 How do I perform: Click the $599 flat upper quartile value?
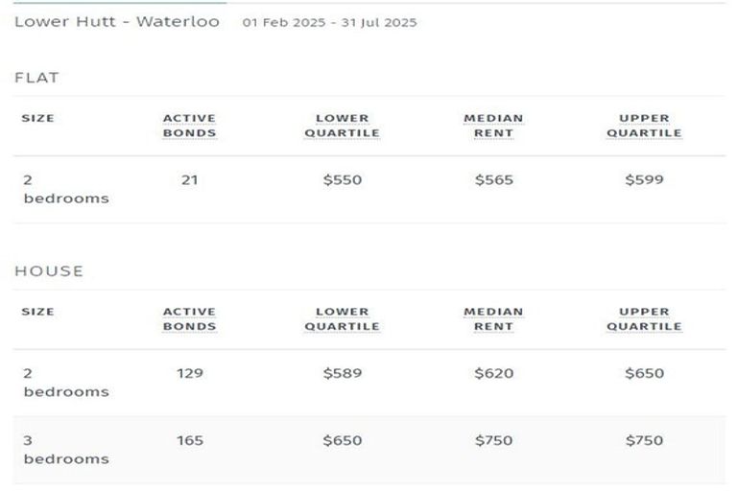coord(644,179)
